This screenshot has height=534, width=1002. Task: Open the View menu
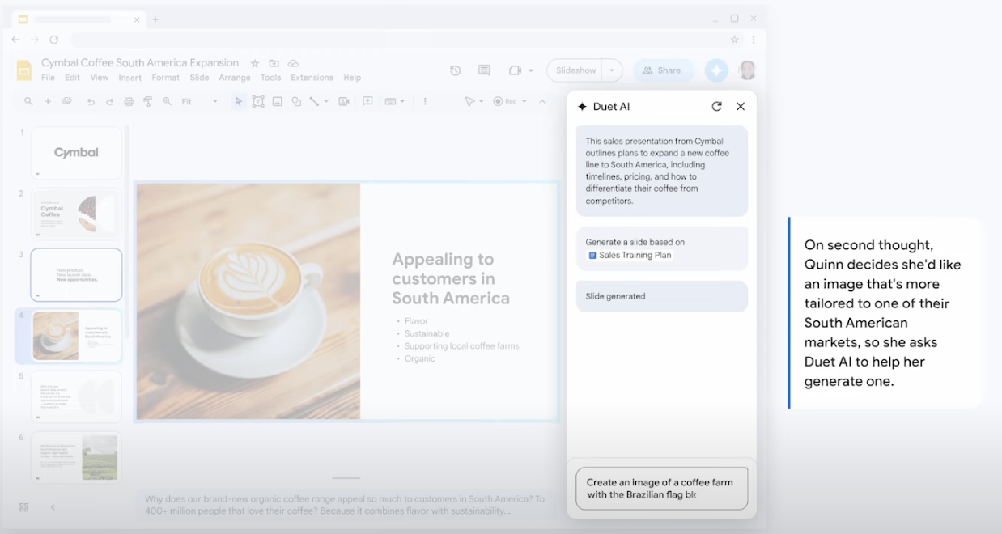pos(100,78)
